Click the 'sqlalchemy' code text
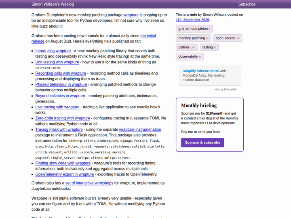This screenshot has height=218, width=291. [x=120, y=147]
